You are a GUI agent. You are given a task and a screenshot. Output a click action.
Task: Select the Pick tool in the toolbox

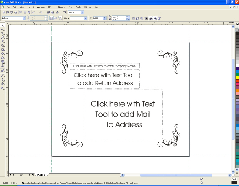tap(2, 25)
